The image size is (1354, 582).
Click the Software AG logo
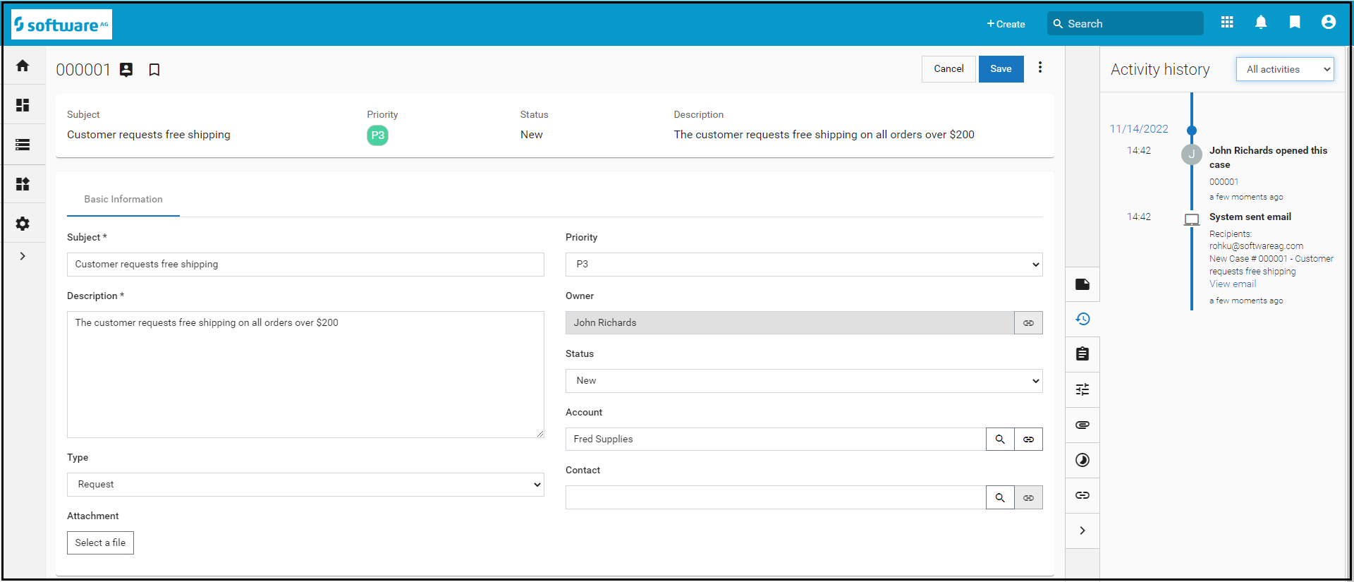click(x=62, y=25)
